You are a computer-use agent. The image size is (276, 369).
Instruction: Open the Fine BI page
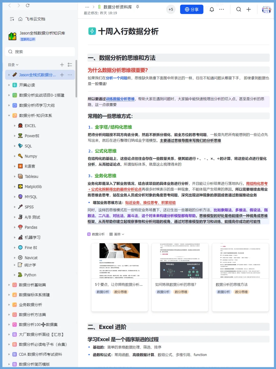pyautogui.click(x=31, y=248)
